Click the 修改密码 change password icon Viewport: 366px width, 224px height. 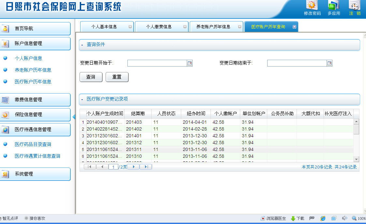312,6
